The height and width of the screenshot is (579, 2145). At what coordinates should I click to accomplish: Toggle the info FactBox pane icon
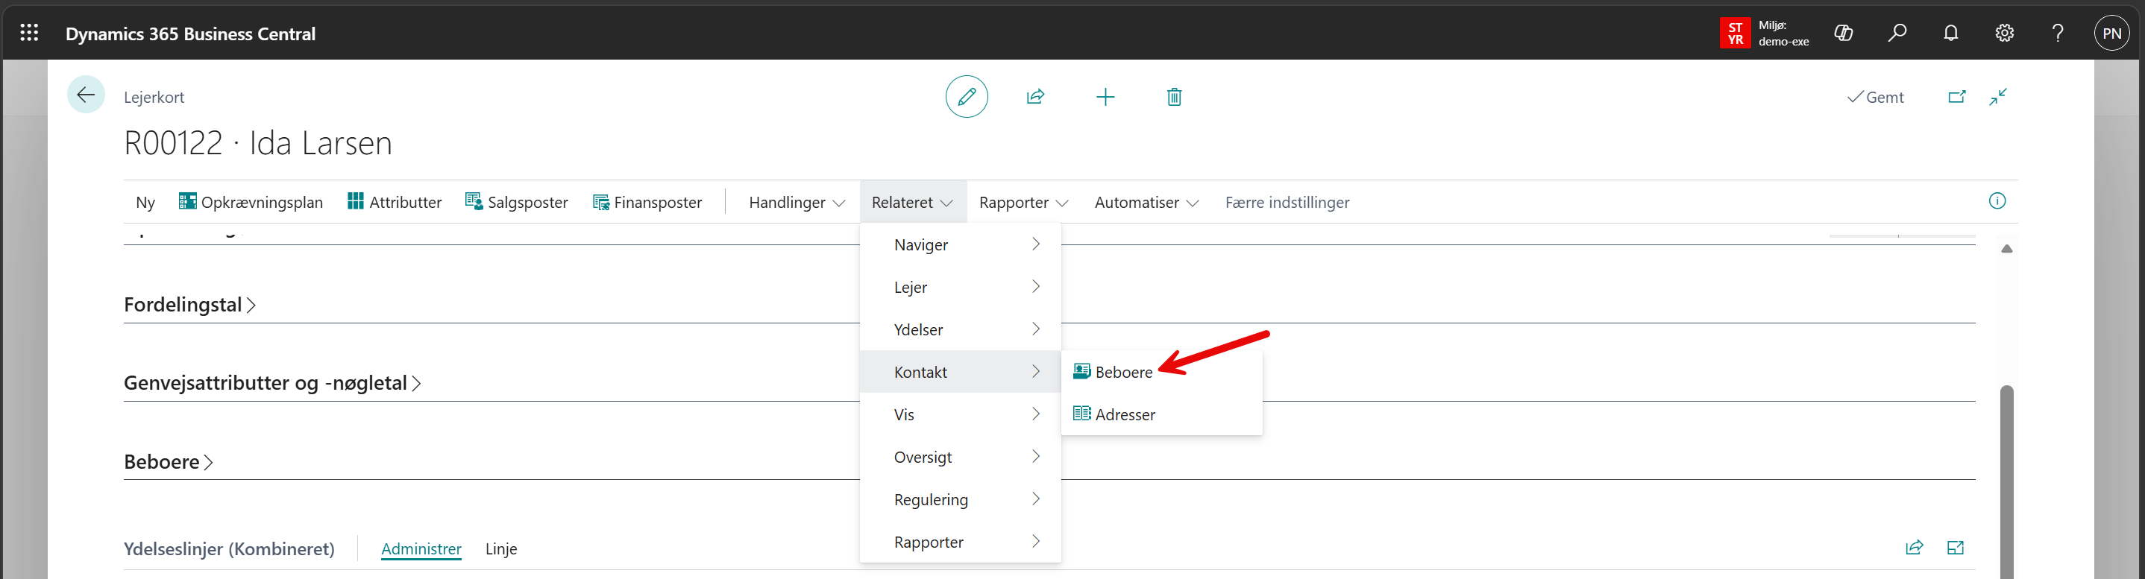1997,201
